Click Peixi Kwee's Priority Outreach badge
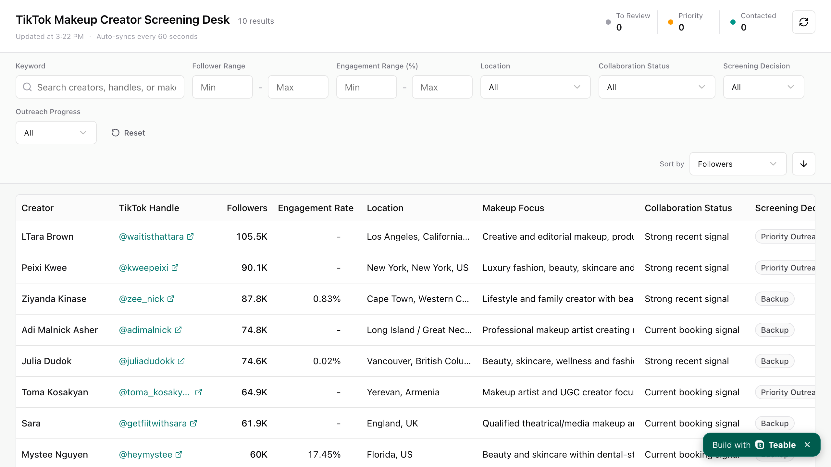This screenshot has width=831, height=467. [785, 268]
